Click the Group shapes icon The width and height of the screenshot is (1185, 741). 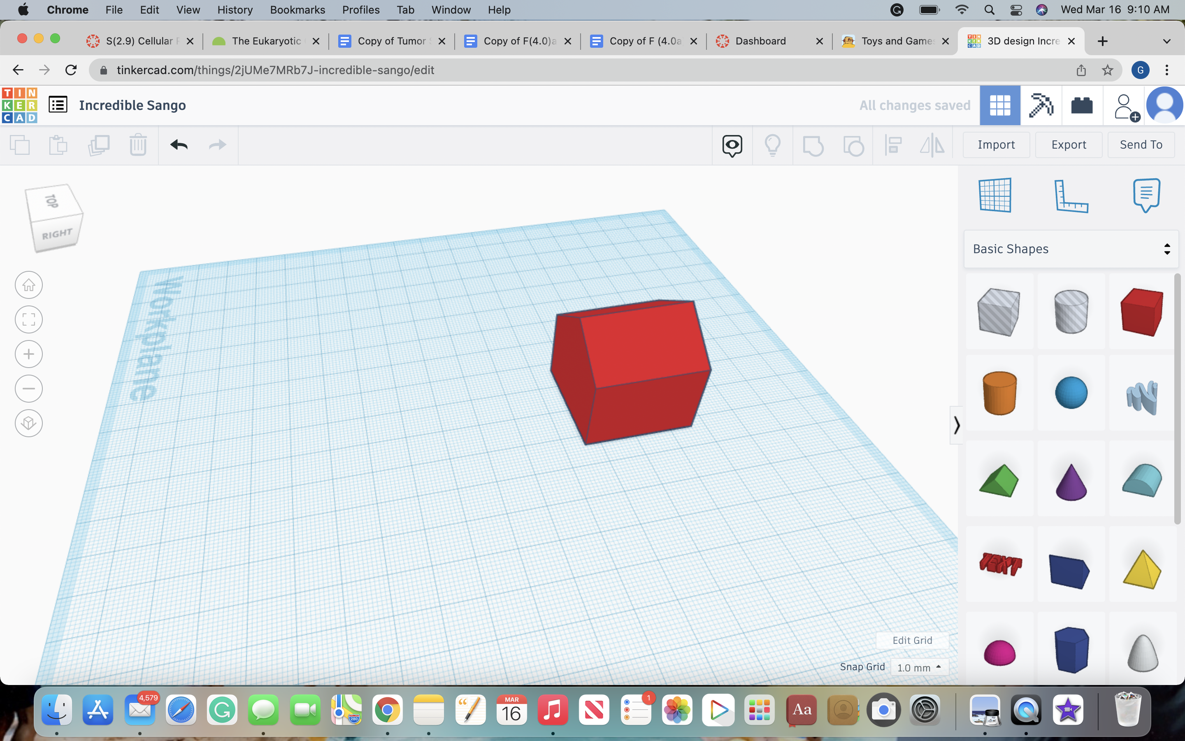(x=813, y=146)
